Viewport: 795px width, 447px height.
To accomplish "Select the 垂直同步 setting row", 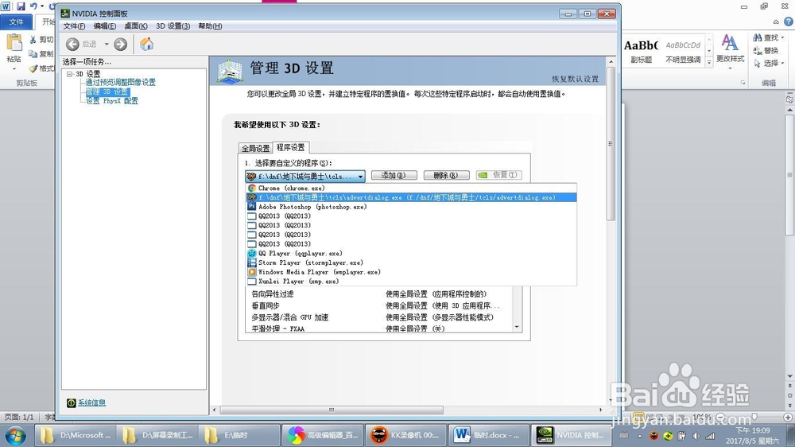I will point(378,306).
